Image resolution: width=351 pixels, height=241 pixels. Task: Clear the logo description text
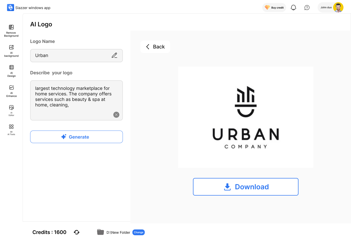pos(116,115)
